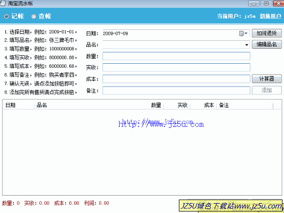
Task: Focus the 实收 input field
Action: click(x=176, y=67)
